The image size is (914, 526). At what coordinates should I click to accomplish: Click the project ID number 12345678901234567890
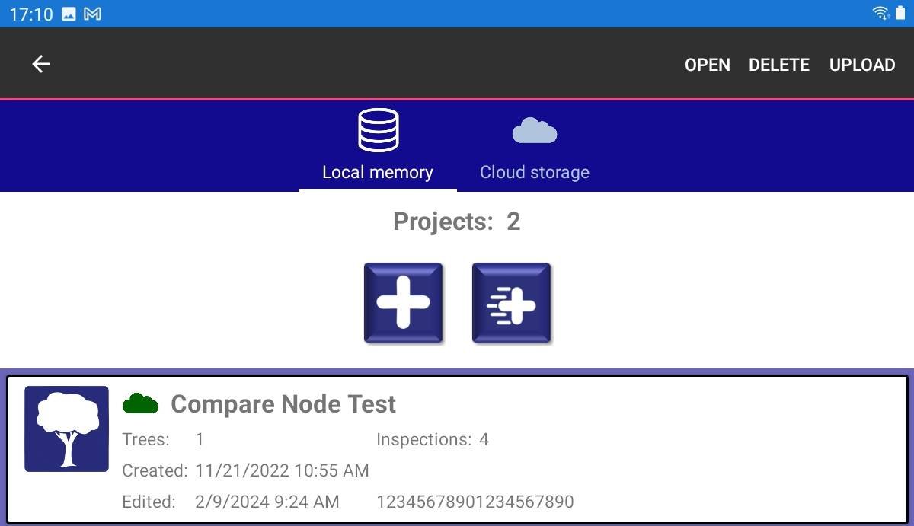click(x=475, y=502)
